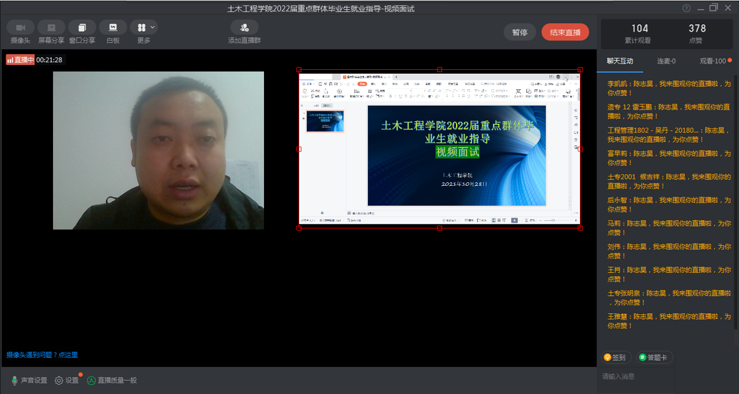The width and height of the screenshot is (739, 394).
Task: Open sound settings (声音设置)
Action: [x=29, y=381]
